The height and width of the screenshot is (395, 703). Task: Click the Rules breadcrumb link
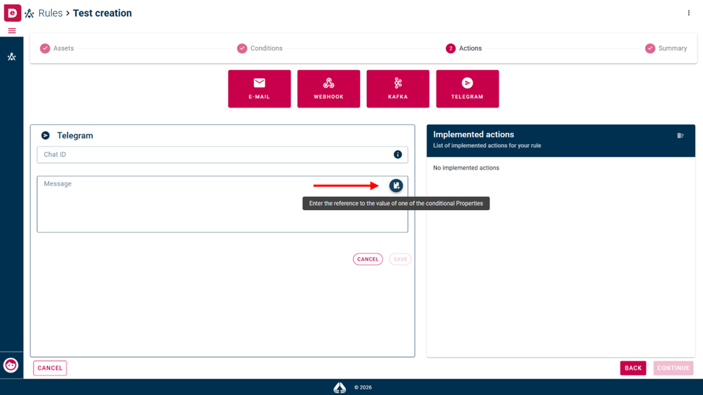(x=50, y=13)
